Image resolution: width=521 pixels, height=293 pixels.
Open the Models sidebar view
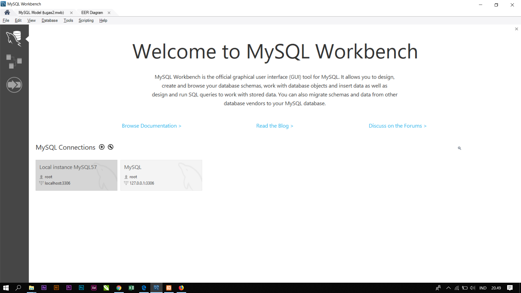[x=14, y=61]
